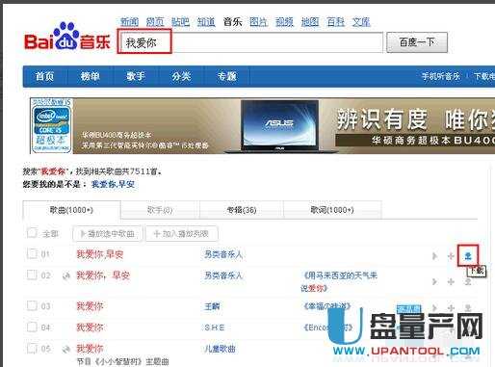The height and width of the screenshot is (367, 495).
Task: Open song title 我爱你，早安 in row 02
Action: click(x=103, y=275)
